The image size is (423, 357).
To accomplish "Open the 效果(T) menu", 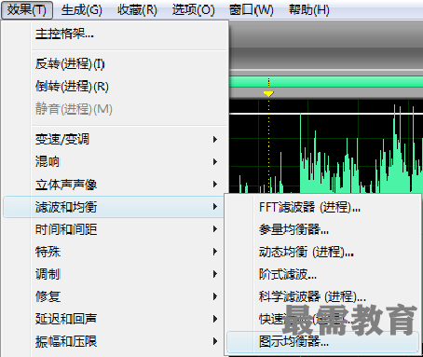I will [x=26, y=10].
